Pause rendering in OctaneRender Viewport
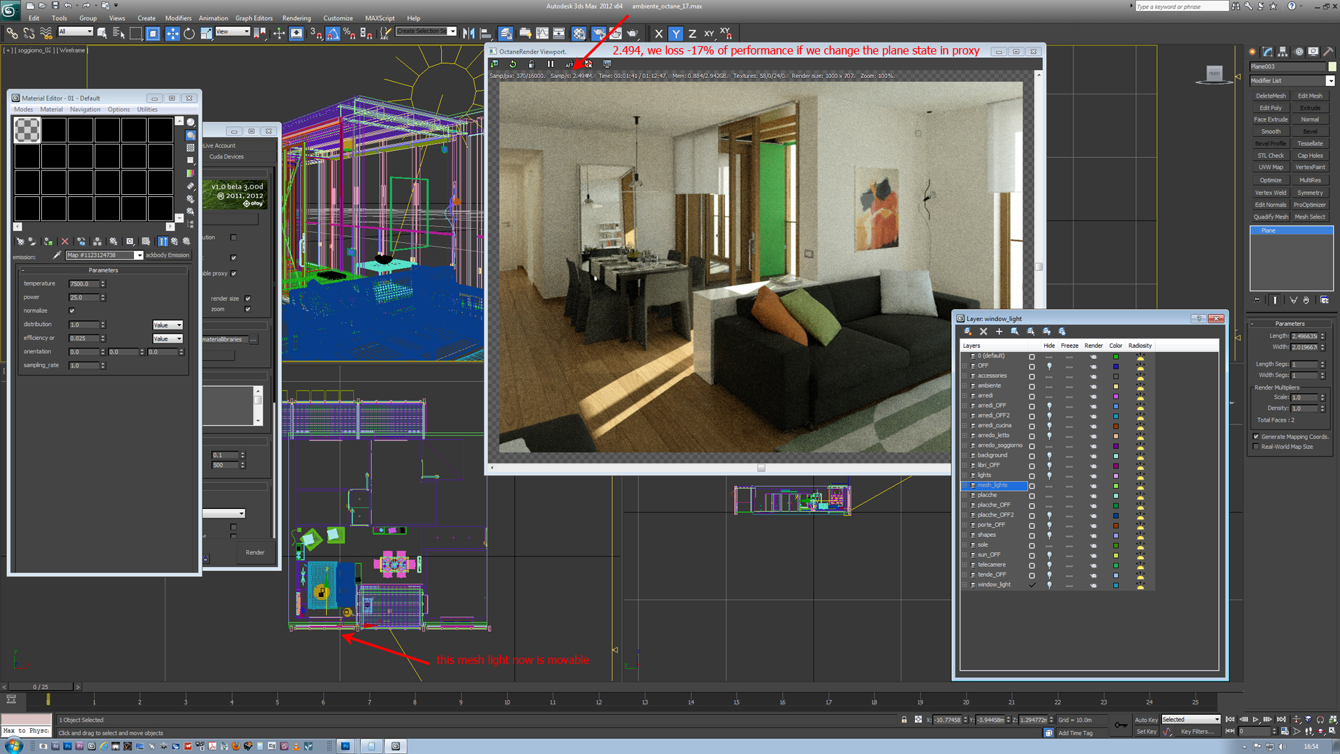This screenshot has height=754, width=1340. point(551,64)
